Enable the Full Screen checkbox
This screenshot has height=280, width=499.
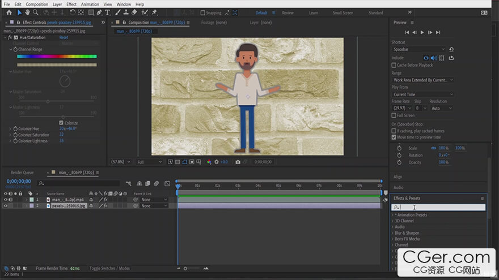(x=394, y=115)
